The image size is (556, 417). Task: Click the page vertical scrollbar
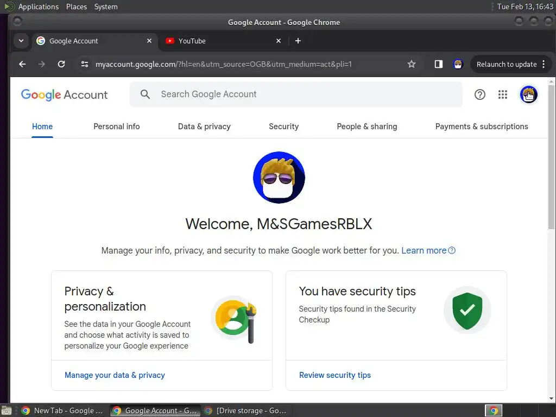551,157
